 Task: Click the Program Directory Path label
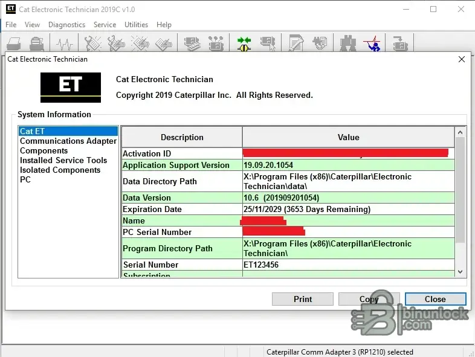coord(167,248)
